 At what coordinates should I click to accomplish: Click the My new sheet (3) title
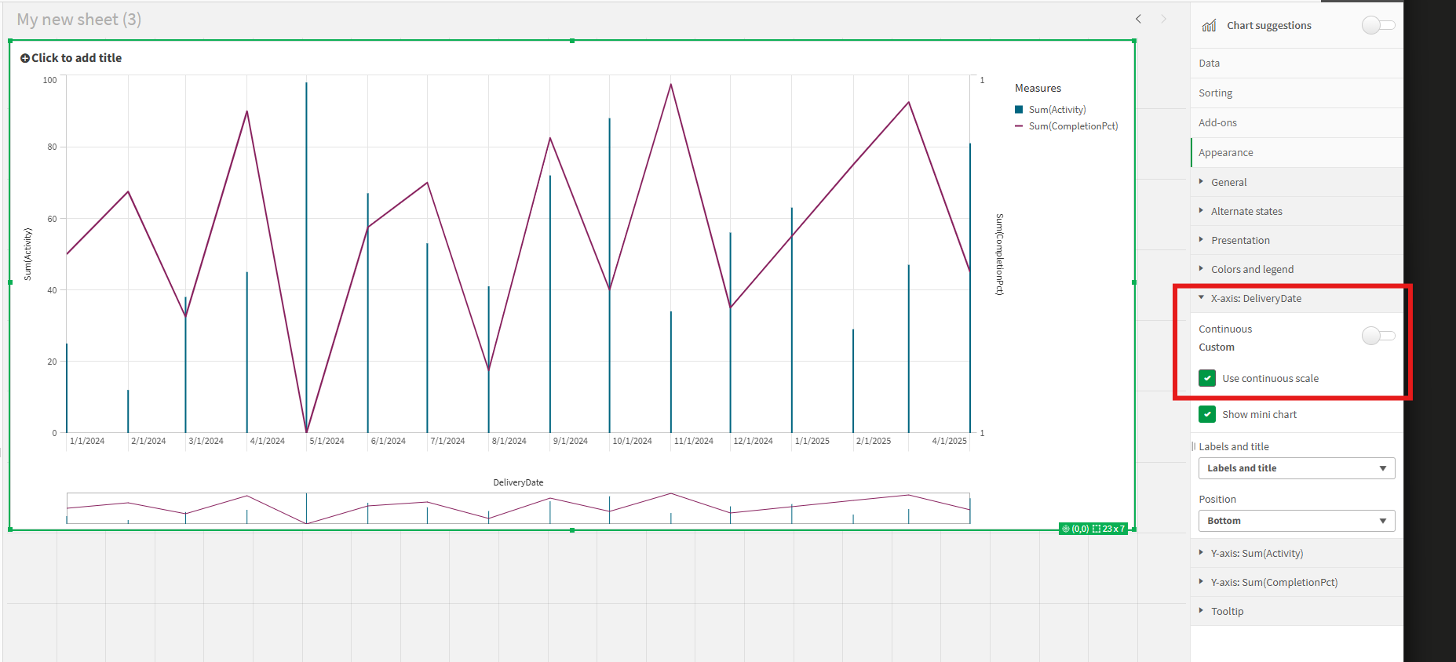[79, 20]
